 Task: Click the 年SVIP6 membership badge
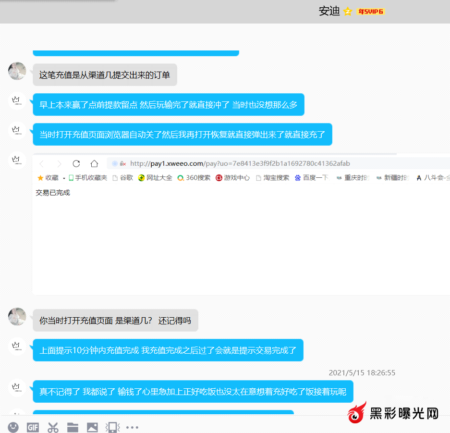pyautogui.click(x=370, y=12)
